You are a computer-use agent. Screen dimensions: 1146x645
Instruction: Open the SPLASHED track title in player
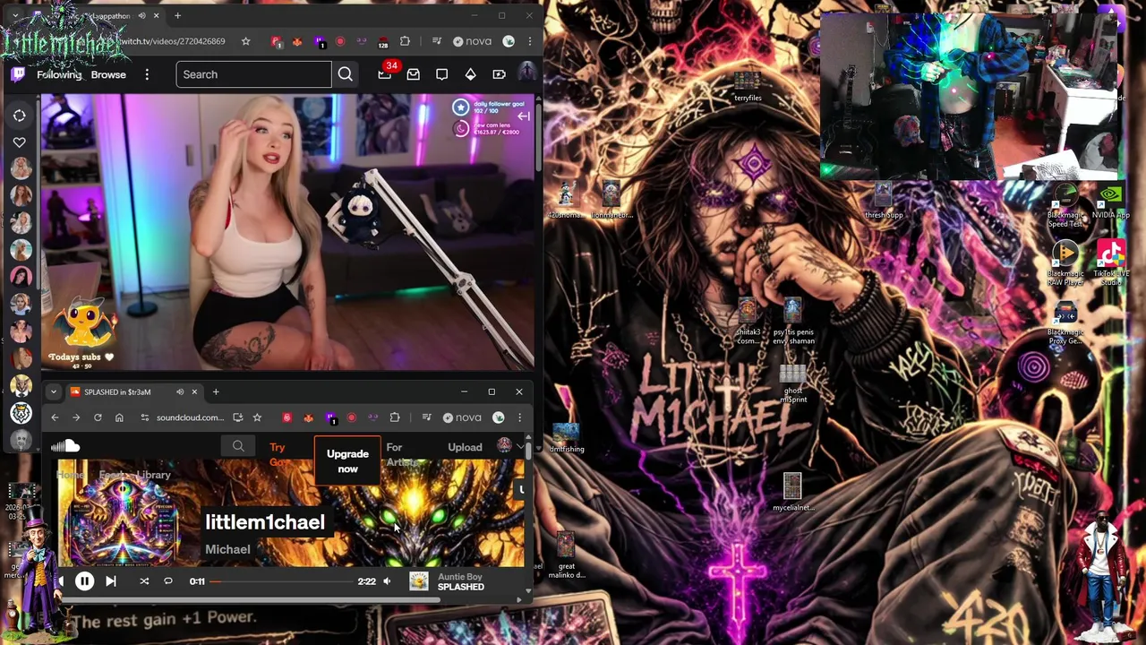(x=460, y=587)
